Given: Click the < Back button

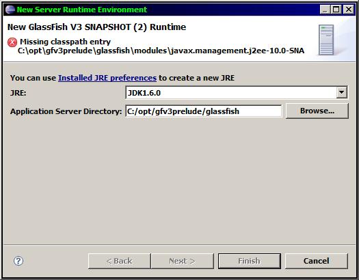Looking at the screenshot, I should coord(119,261).
